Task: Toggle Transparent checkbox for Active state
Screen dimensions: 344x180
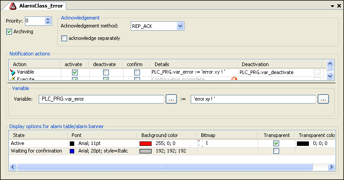Action: click(276, 144)
